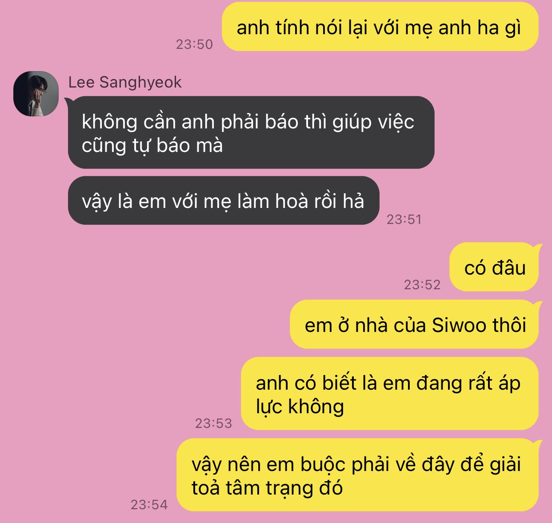Tap the message 'vậy là em với mẹ làm hoà rồi hả'
The image size is (552, 523).
224,200
